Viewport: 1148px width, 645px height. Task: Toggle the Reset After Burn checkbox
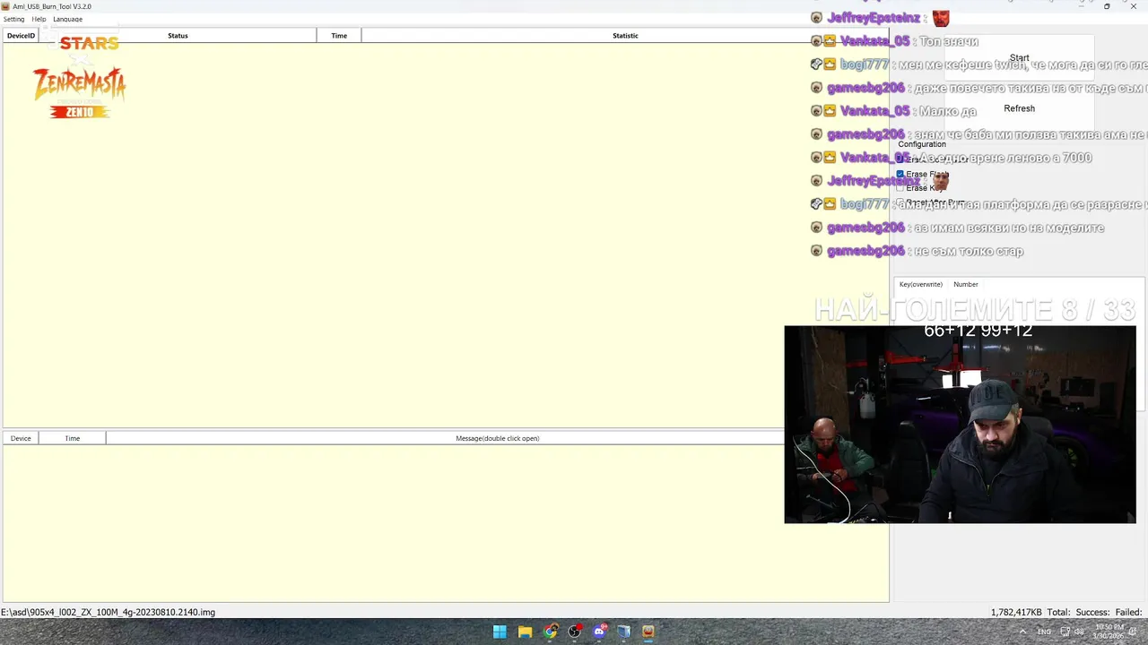tap(900, 202)
